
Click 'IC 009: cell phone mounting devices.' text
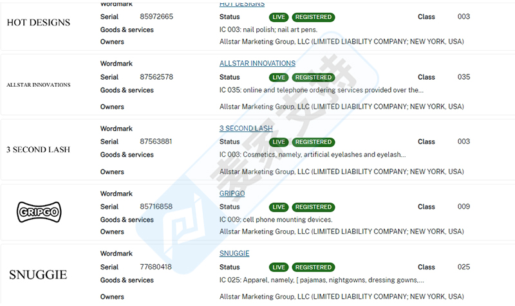tap(276, 219)
